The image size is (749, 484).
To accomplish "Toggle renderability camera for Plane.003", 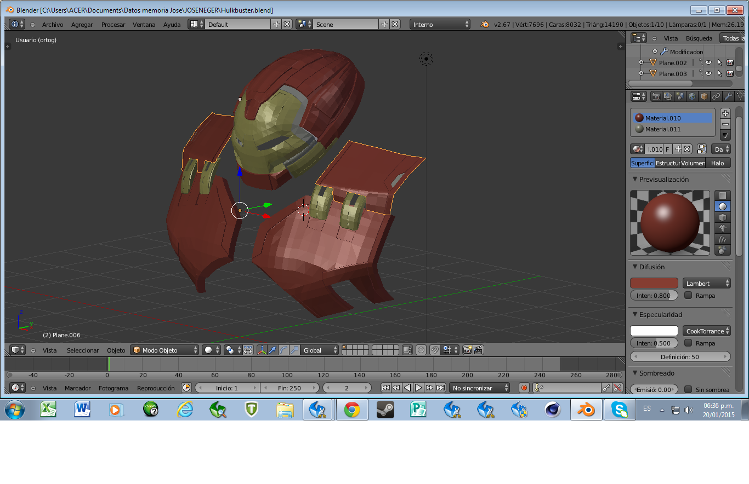I will (x=730, y=73).
